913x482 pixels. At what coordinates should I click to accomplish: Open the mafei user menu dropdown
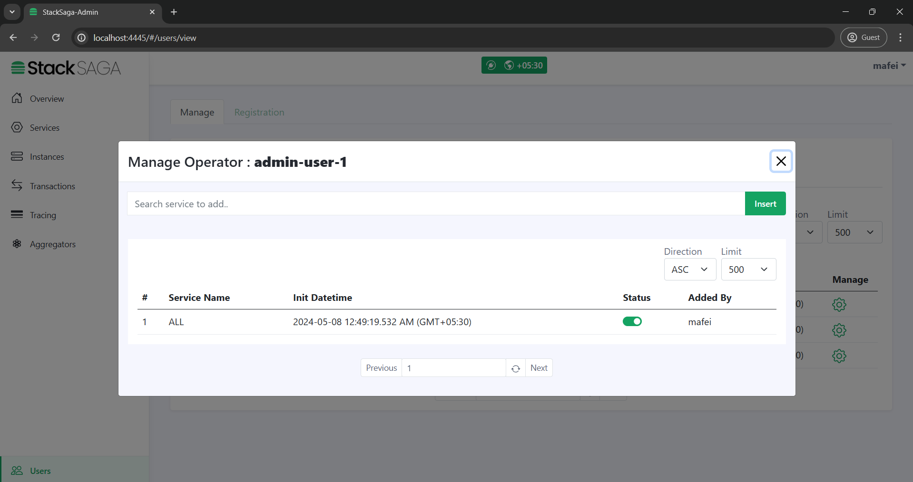(x=889, y=65)
